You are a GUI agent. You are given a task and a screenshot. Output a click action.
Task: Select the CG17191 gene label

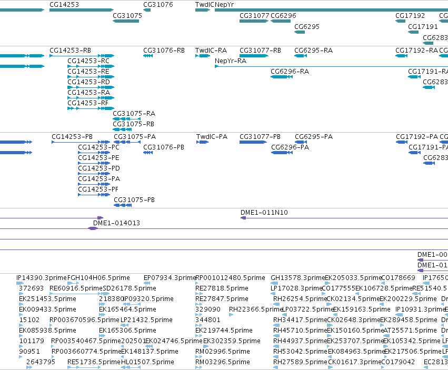point(423,27)
